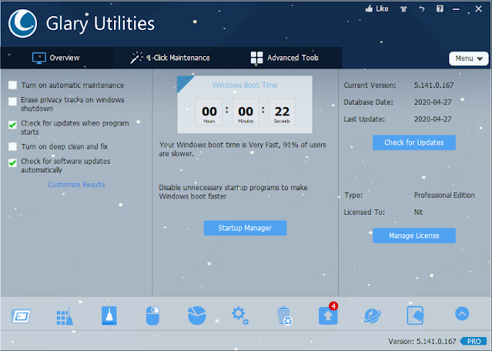
Task: Enable Turn on automatic maintenance checkbox
Action: point(12,85)
